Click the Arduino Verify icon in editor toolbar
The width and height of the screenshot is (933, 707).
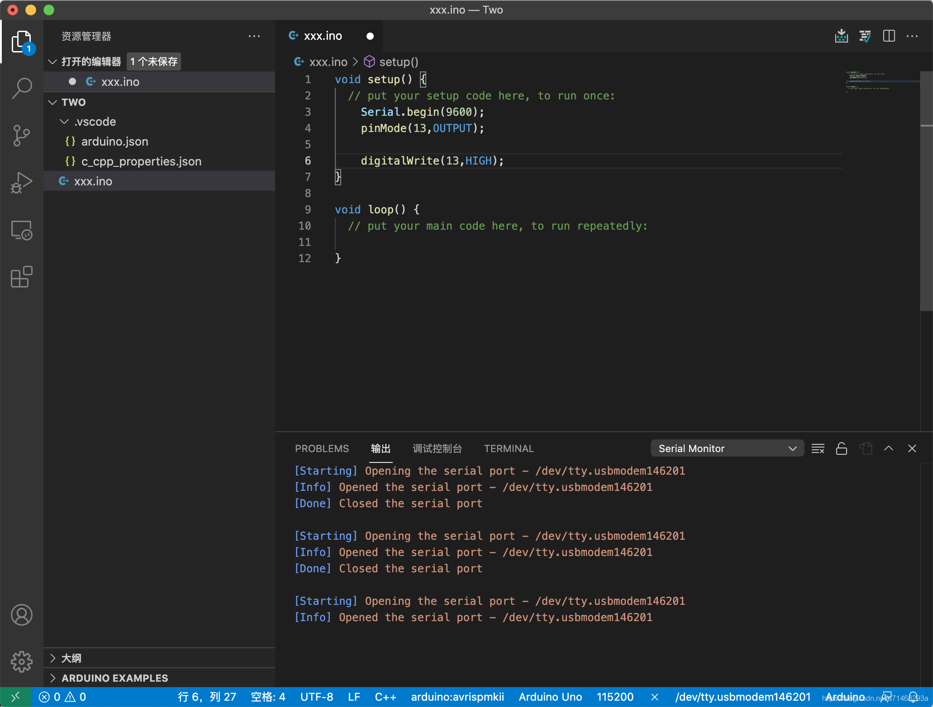pos(865,36)
